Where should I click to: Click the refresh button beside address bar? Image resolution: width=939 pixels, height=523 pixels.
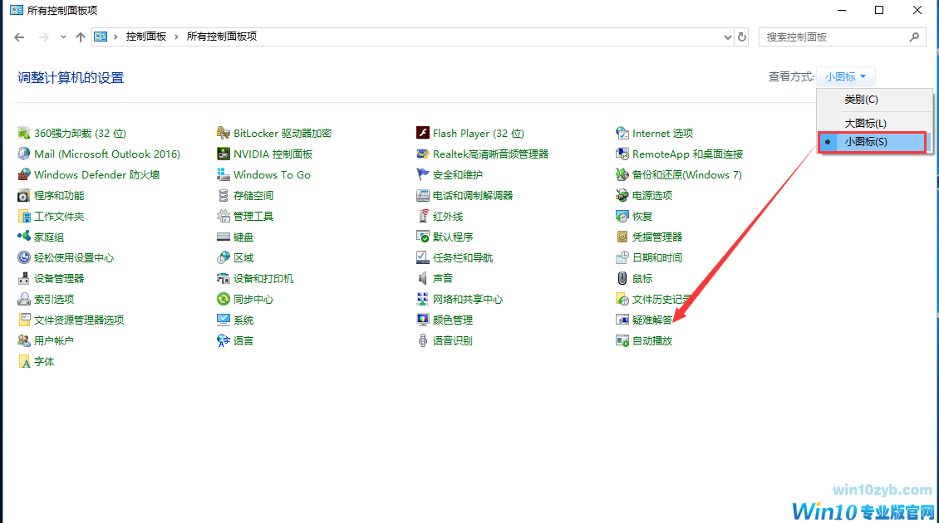tap(743, 37)
